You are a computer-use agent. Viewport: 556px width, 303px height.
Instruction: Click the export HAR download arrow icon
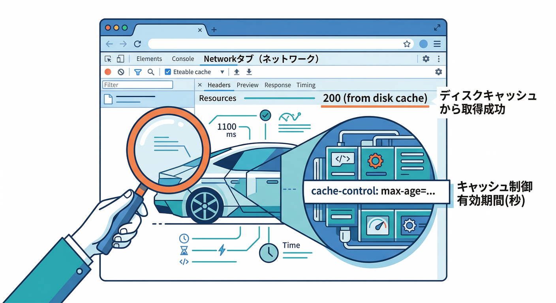(249, 72)
